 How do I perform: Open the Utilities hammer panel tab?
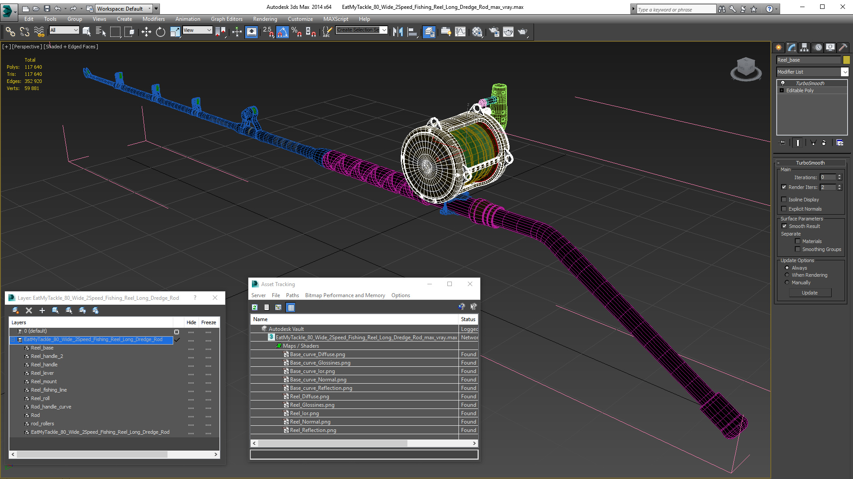(x=843, y=47)
